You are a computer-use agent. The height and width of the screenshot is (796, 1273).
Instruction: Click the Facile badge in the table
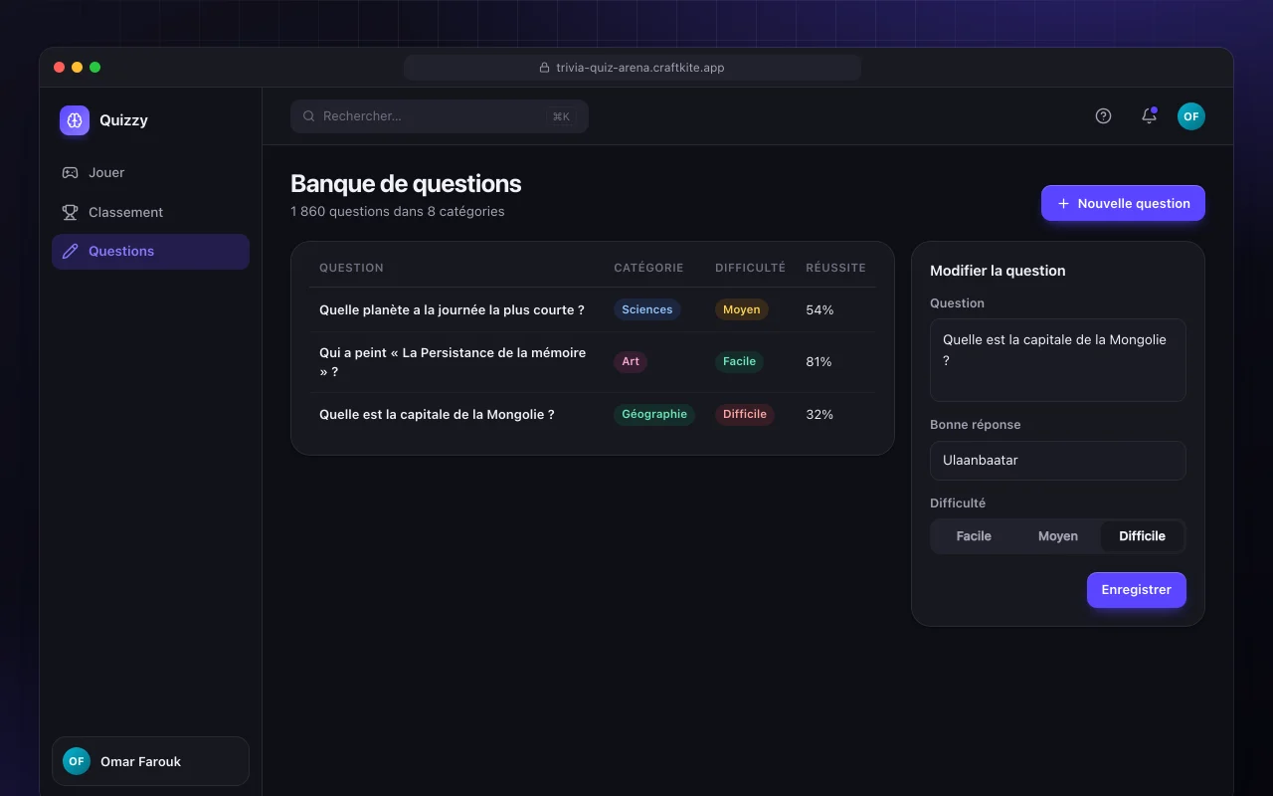739,361
